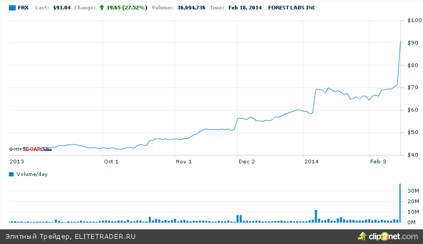Click the $50 price axis label
Image resolution: width=423 pixels, height=244 pixels.
[413, 132]
